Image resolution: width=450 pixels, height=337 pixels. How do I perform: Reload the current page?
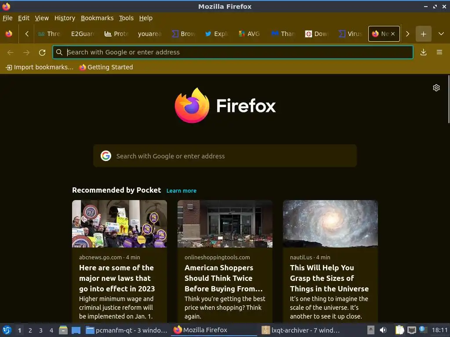click(42, 52)
